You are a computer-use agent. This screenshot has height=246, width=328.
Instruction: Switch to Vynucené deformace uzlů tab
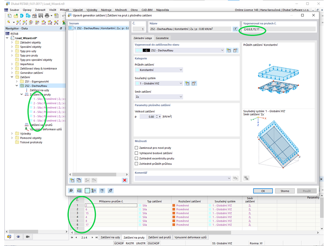point(190,237)
